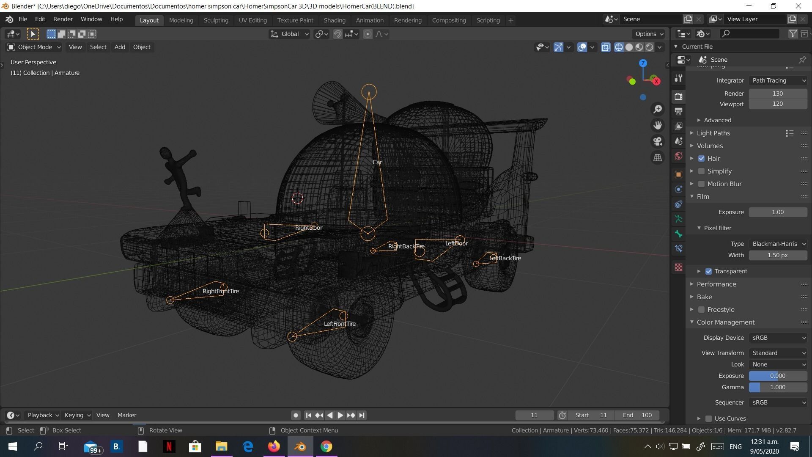Enable the Freestyle checkbox
This screenshot has height=457, width=812.
click(x=702, y=309)
